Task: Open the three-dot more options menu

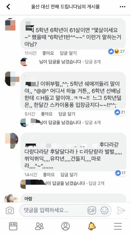Action: tap(122, 7)
